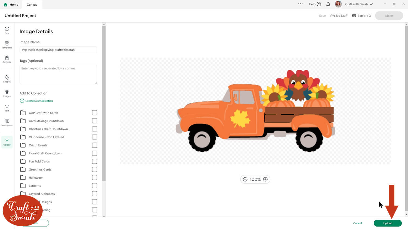
Task: Click the Cancel link
Action: (357, 223)
